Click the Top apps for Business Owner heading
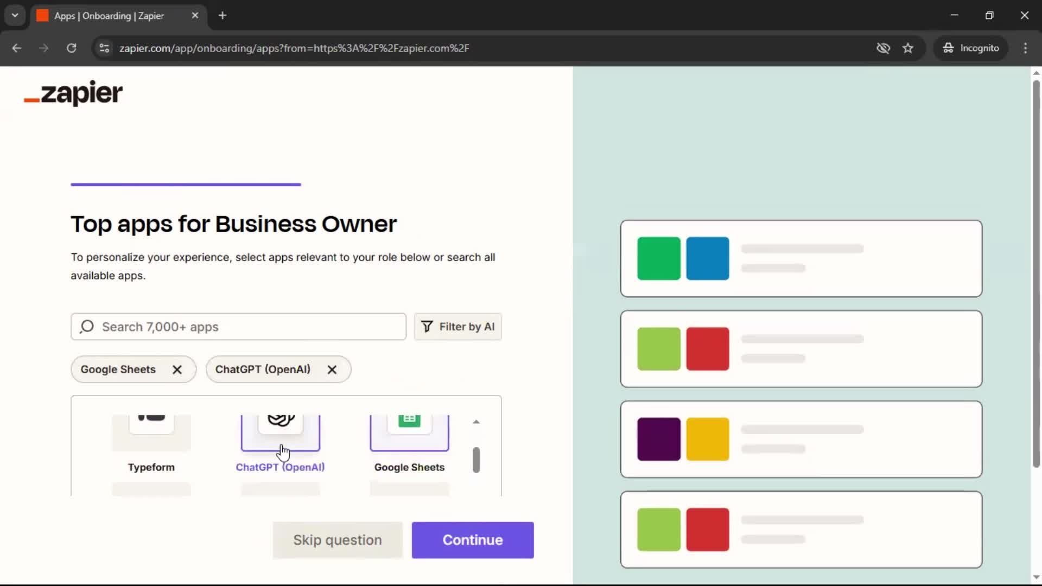Viewport: 1042px width, 586px height. 233,224
